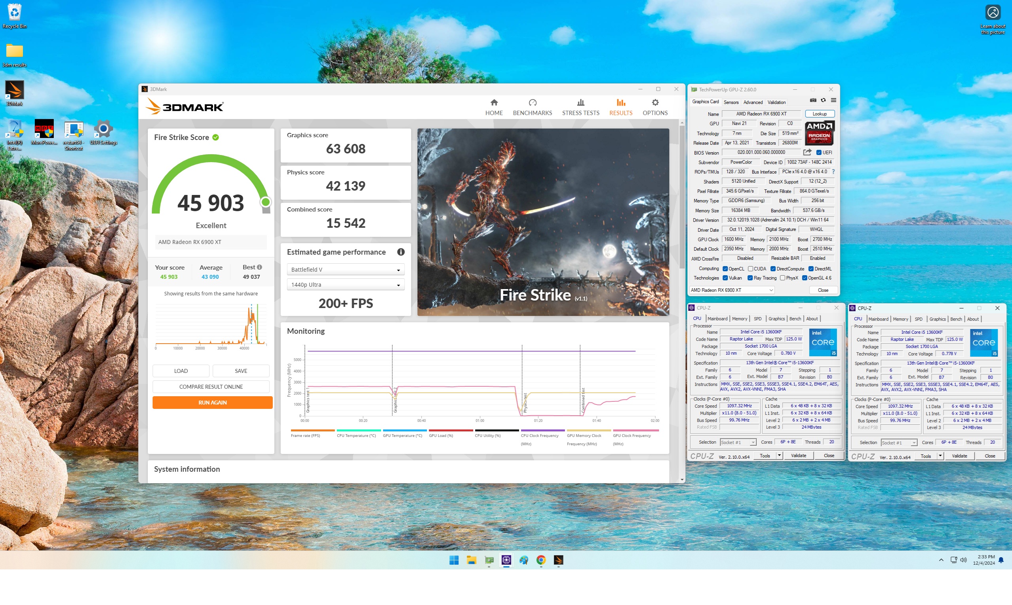The width and height of the screenshot is (1012, 605).
Task: Click Fire Strike preview image
Action: [x=543, y=222]
